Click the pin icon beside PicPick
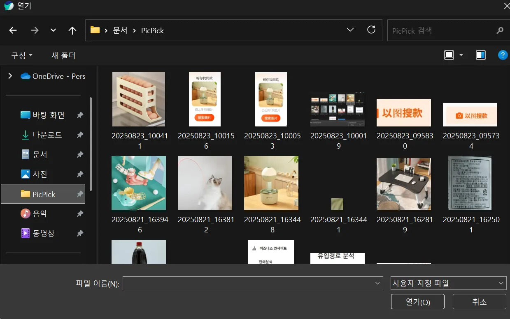 (80, 194)
